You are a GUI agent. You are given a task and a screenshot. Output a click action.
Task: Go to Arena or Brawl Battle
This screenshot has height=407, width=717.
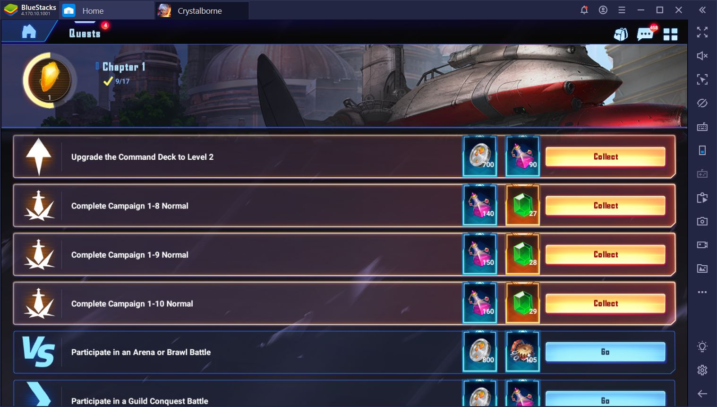point(606,352)
